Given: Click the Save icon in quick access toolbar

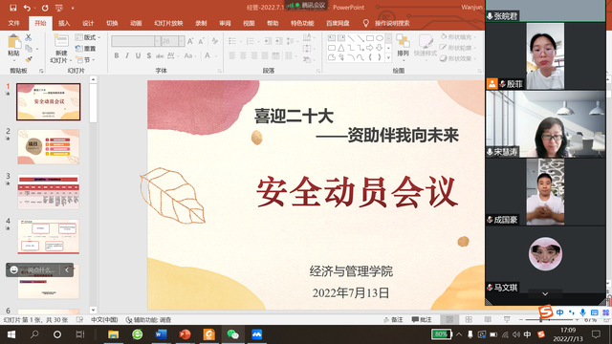Looking at the screenshot, I should 12,8.
